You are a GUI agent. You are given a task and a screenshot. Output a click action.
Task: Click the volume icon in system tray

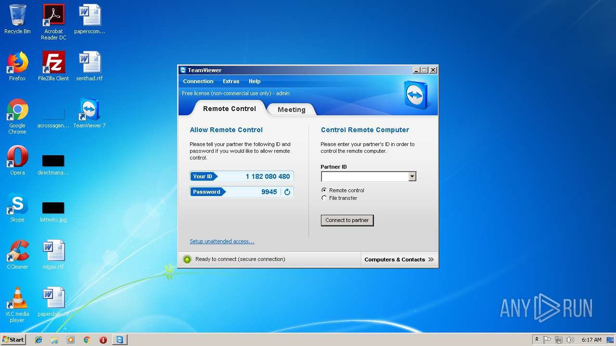(570, 340)
